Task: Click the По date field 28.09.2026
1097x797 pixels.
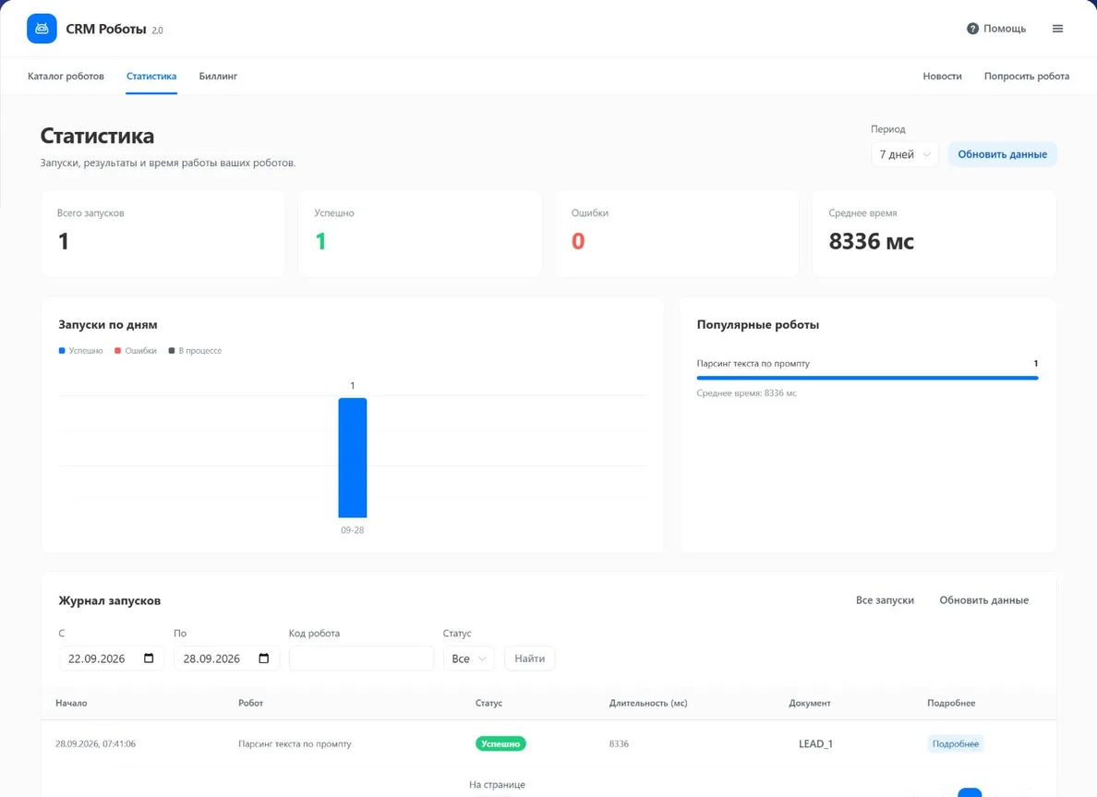Action: click(226, 658)
